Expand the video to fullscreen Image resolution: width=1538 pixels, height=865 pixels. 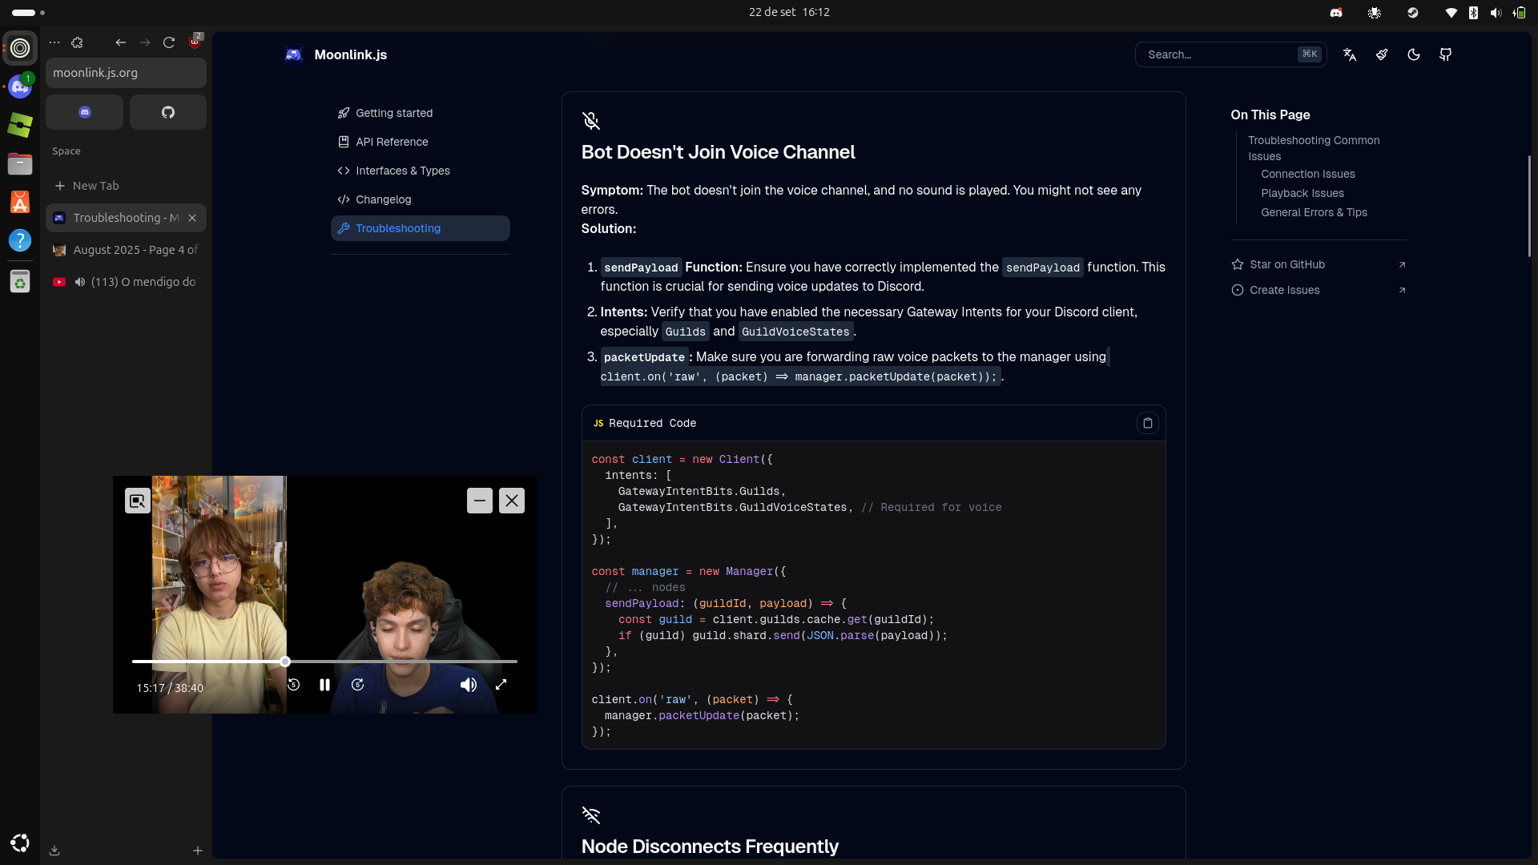click(501, 685)
